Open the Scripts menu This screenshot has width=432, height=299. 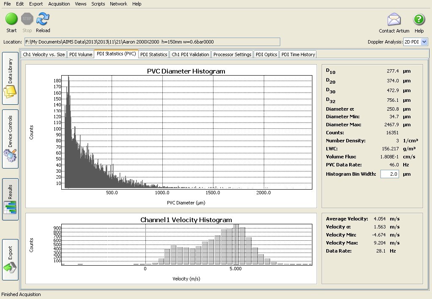[x=98, y=4]
